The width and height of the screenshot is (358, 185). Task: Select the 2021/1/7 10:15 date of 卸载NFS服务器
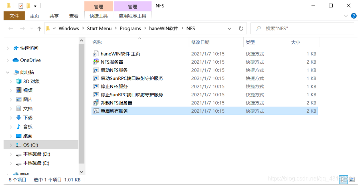208,103
